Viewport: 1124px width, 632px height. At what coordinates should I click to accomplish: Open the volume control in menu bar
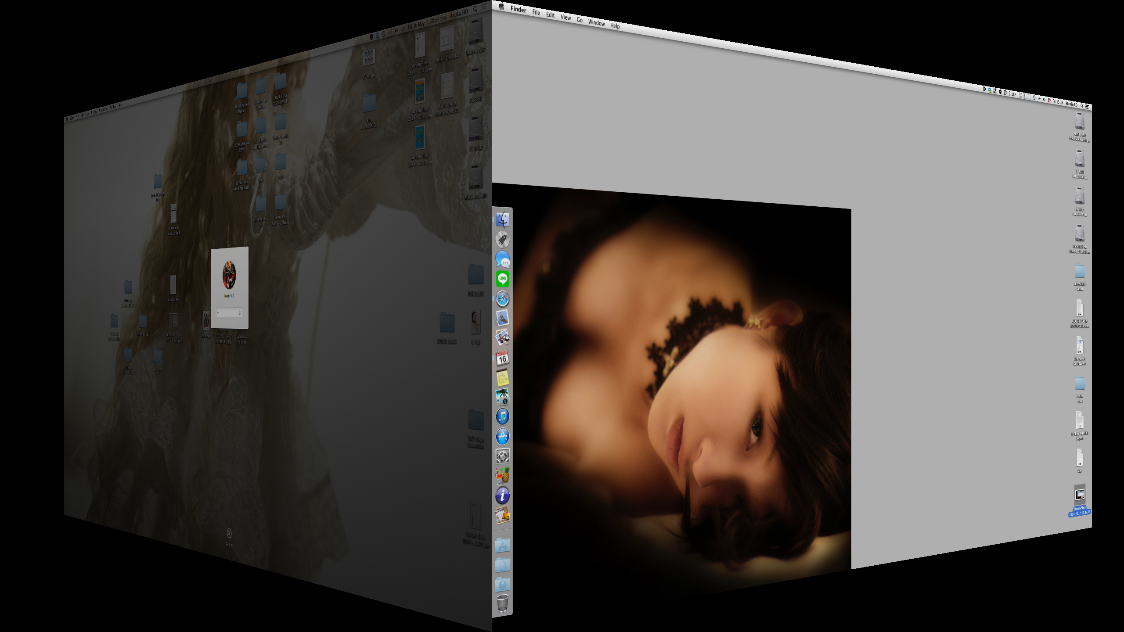(1044, 99)
